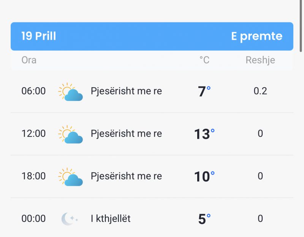Tap the clear night moon icon at 00:00

pyautogui.click(x=70, y=219)
